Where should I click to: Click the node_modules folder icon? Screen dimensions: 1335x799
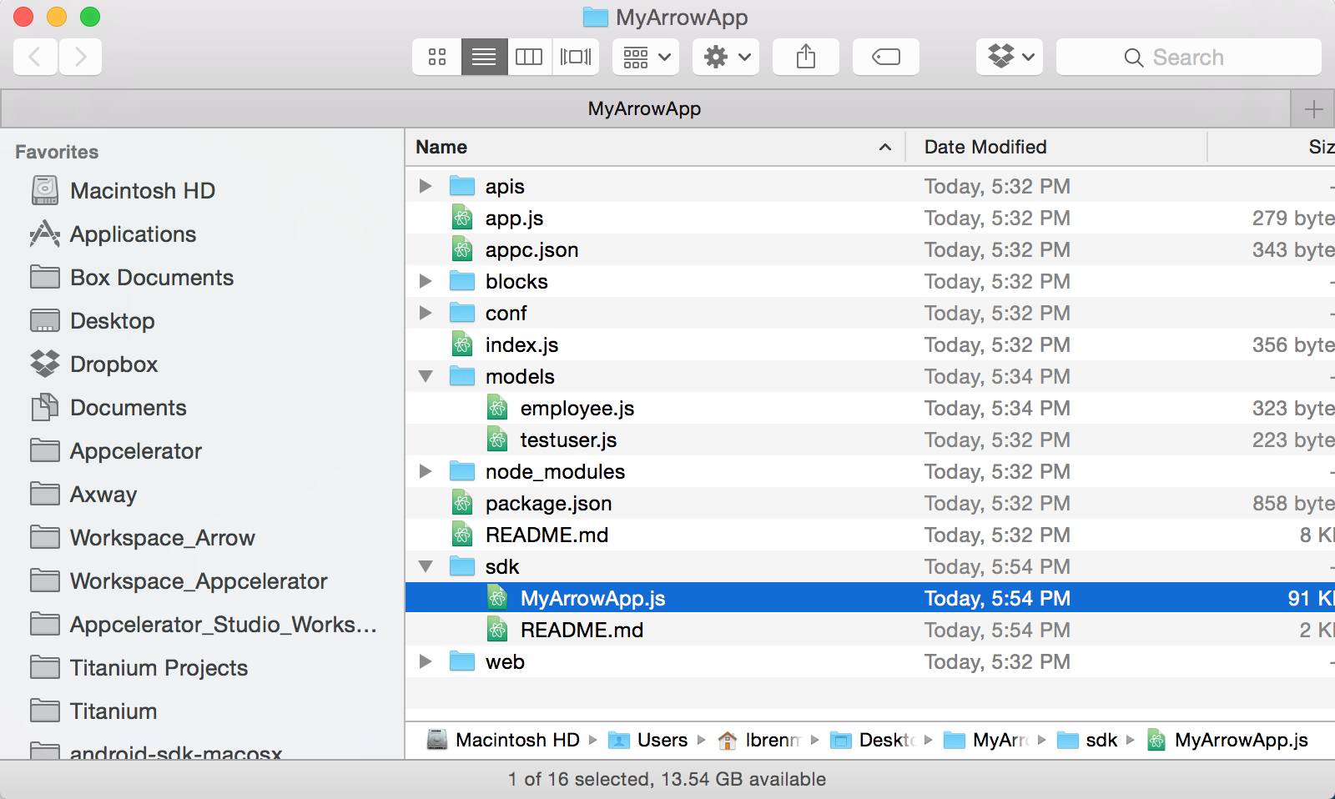[x=462, y=471]
